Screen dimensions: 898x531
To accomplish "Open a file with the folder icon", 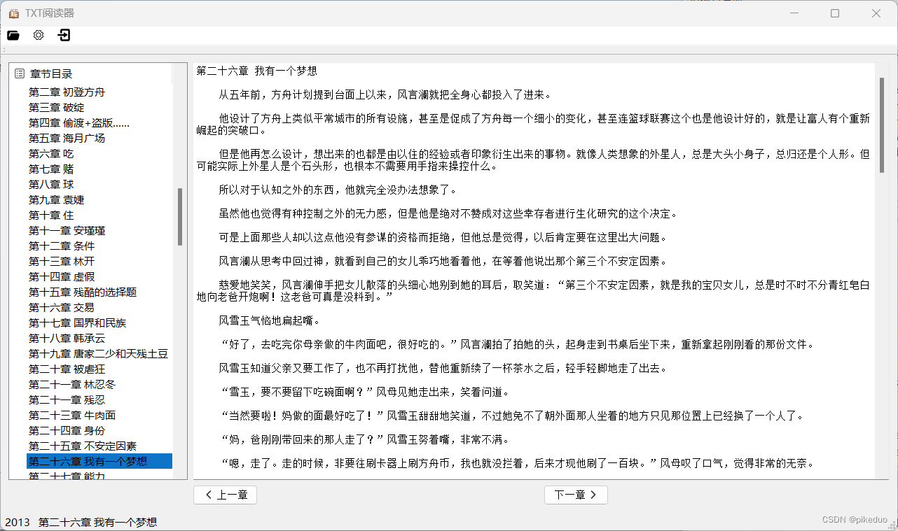I will tap(13, 35).
